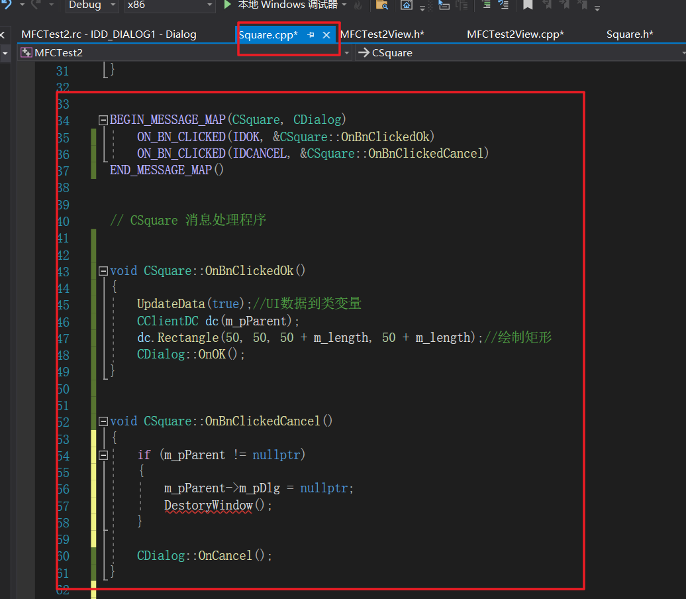This screenshot has width=686, height=599.
Task: Open the dropdown arrow beside the Windows debugger button
Action: tap(344, 5)
